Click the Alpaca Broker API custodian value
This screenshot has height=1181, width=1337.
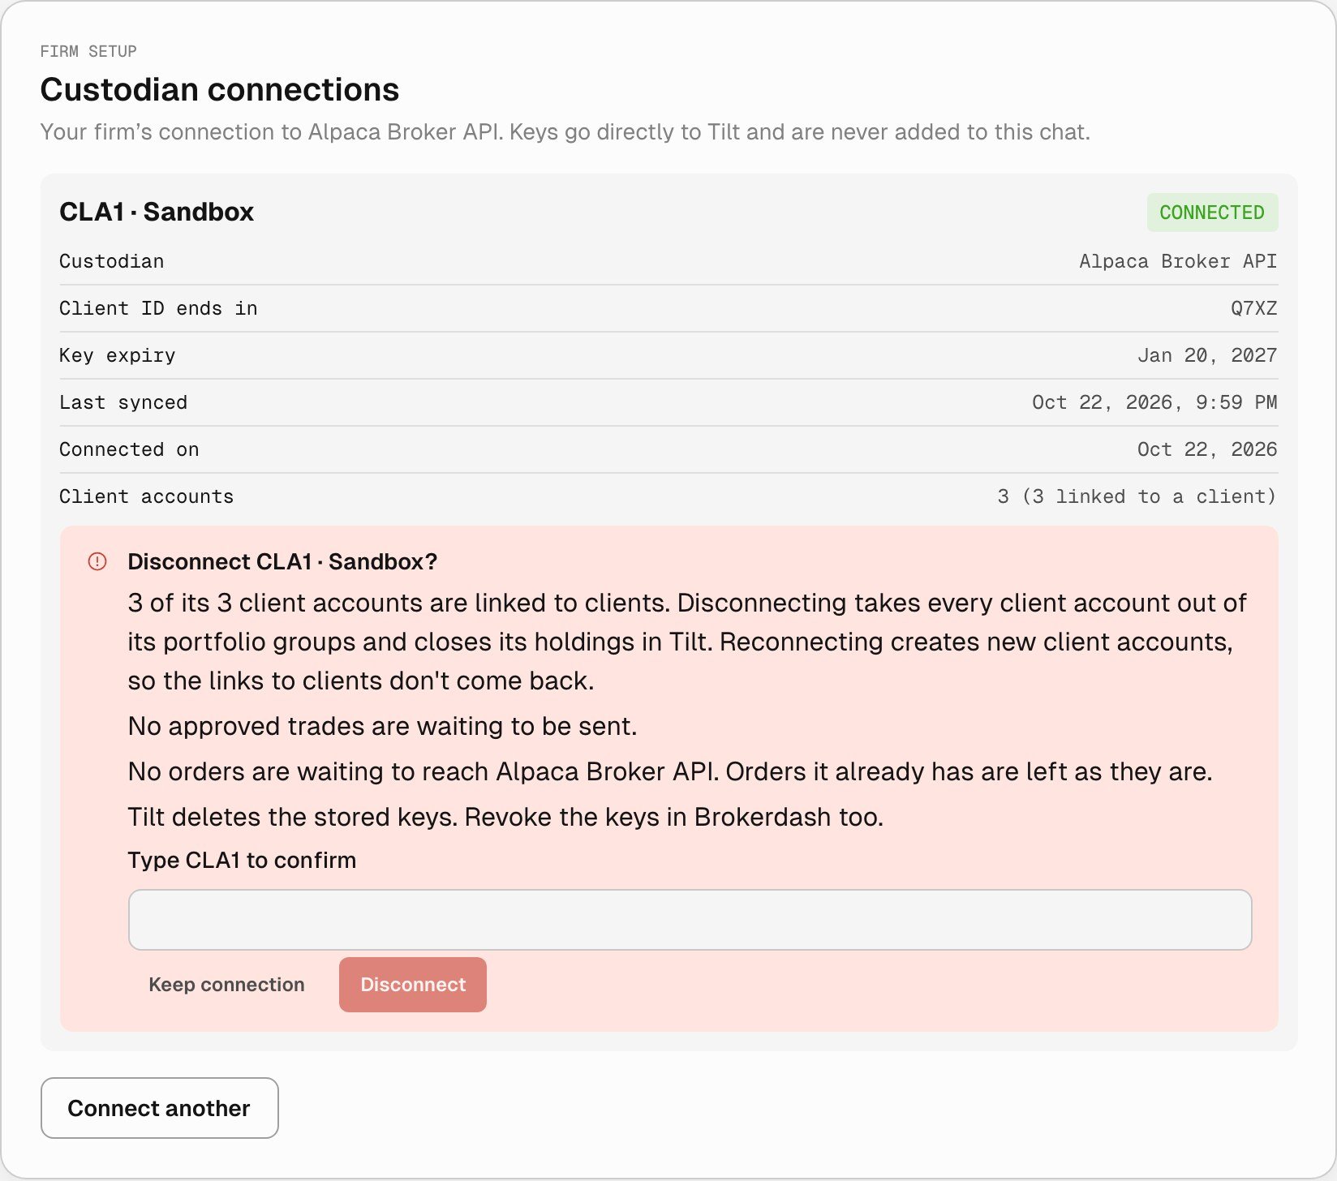1178,261
